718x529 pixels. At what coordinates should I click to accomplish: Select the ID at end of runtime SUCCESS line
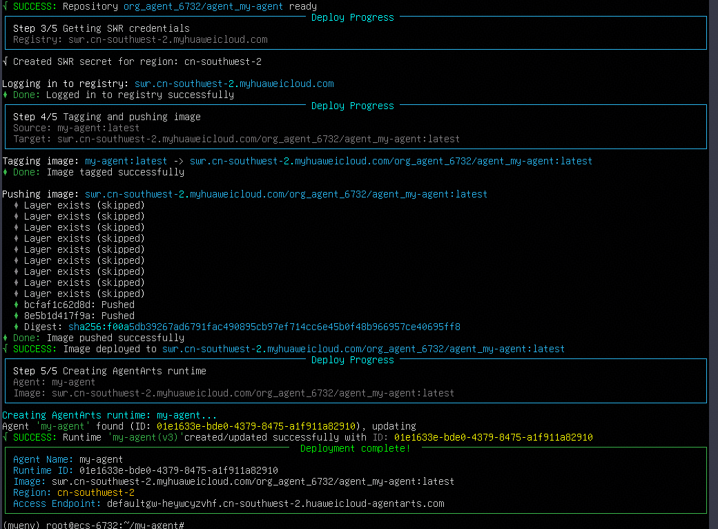[494, 437]
